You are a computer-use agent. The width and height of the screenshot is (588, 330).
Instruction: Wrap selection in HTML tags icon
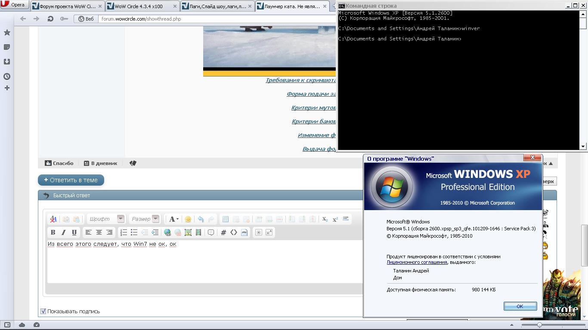click(x=234, y=232)
